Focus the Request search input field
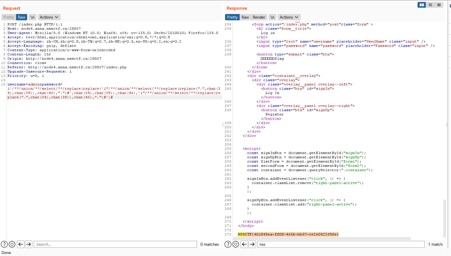Viewport: 451px width, 256px height. click(115, 244)
